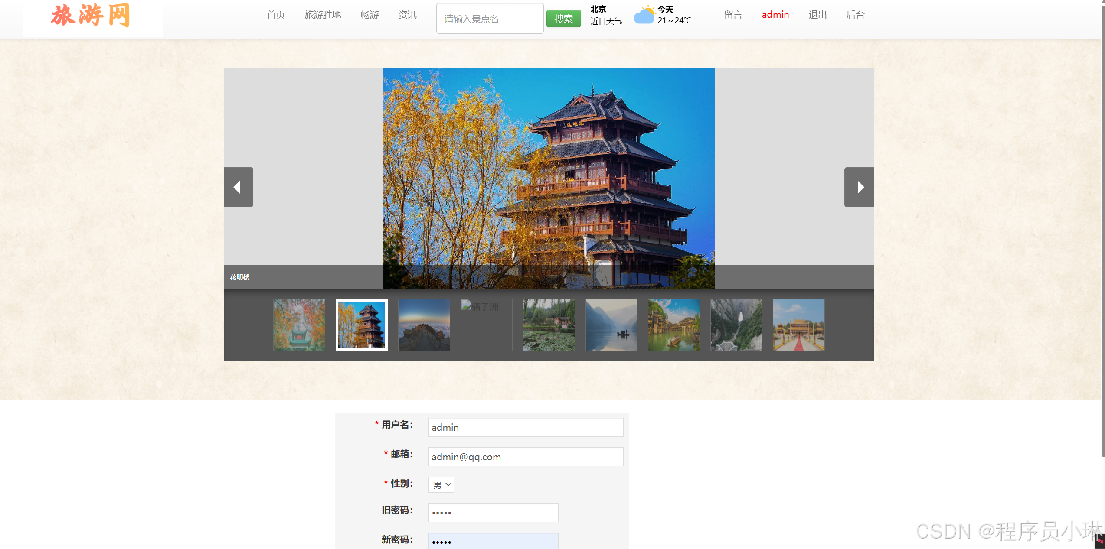This screenshot has width=1105, height=549.
Task: Click the 近日天气 weather link for 北京
Action: [x=606, y=21]
